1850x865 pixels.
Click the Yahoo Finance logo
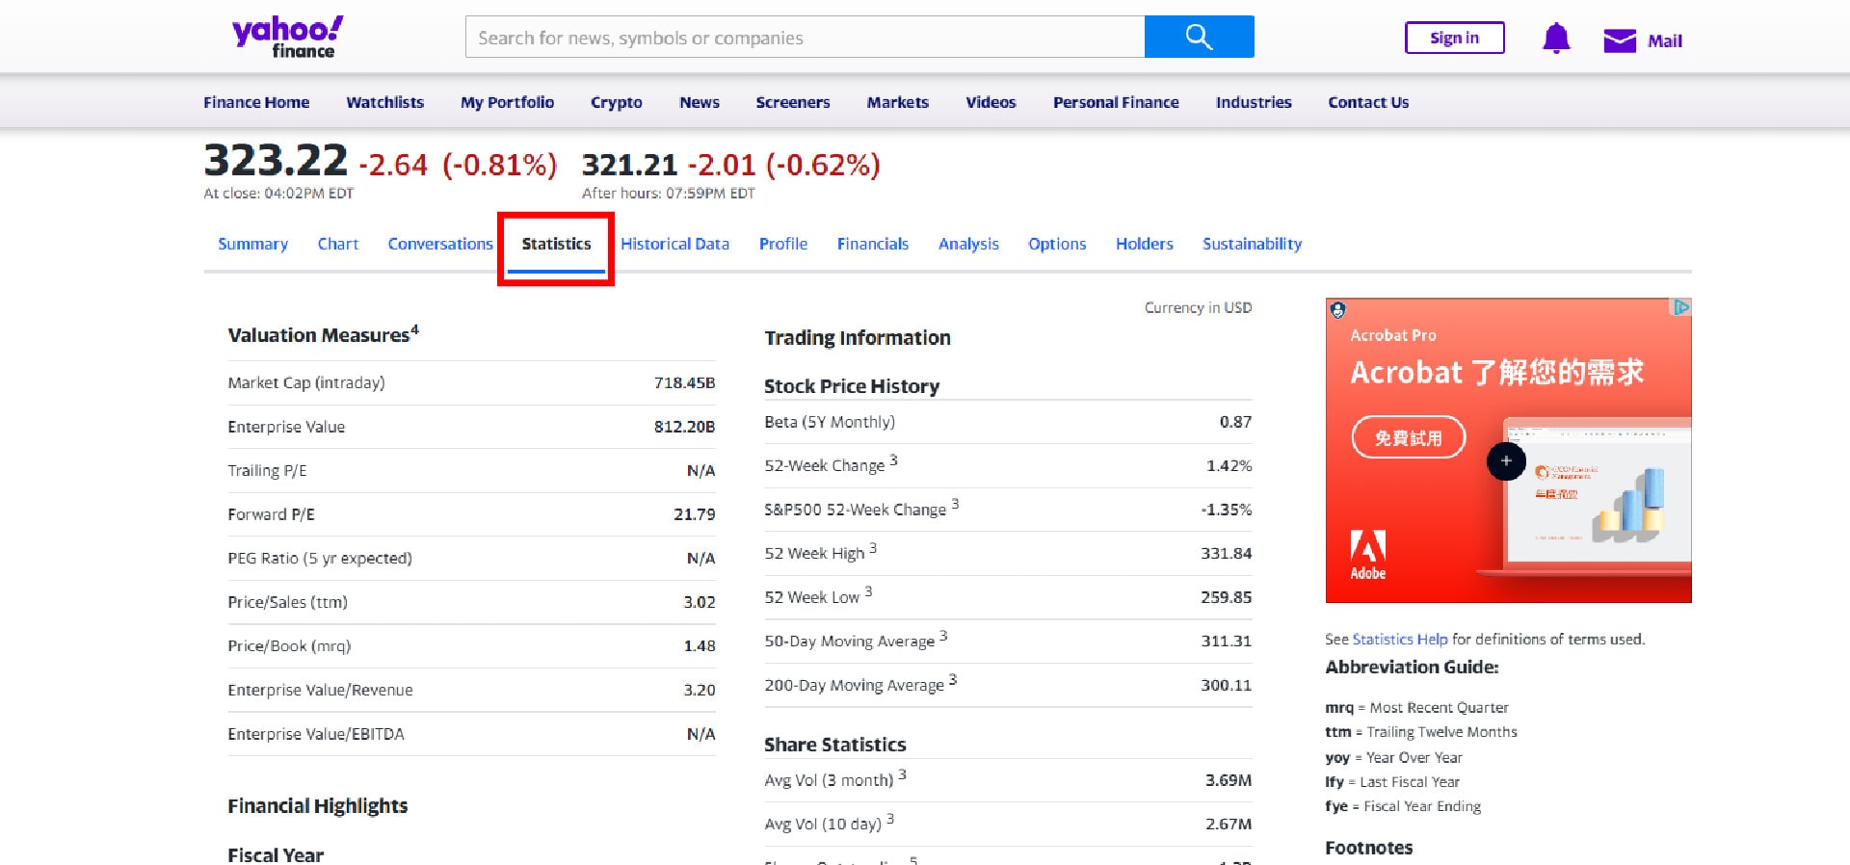click(x=287, y=37)
